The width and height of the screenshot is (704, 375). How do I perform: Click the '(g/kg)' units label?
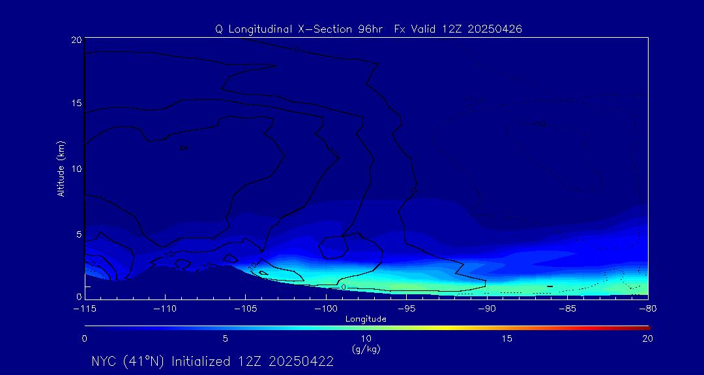(x=366, y=349)
